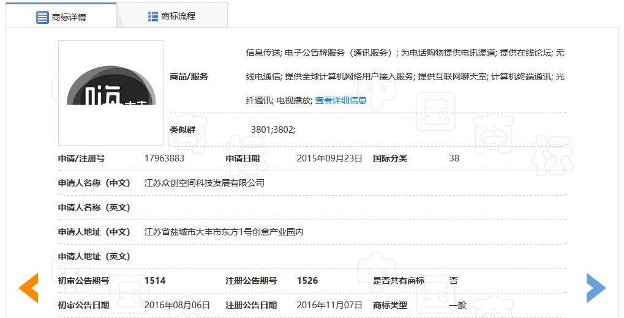This screenshot has height=318, width=624.
Task: Click the 初审公告期号 label
Action: pyautogui.click(x=83, y=281)
